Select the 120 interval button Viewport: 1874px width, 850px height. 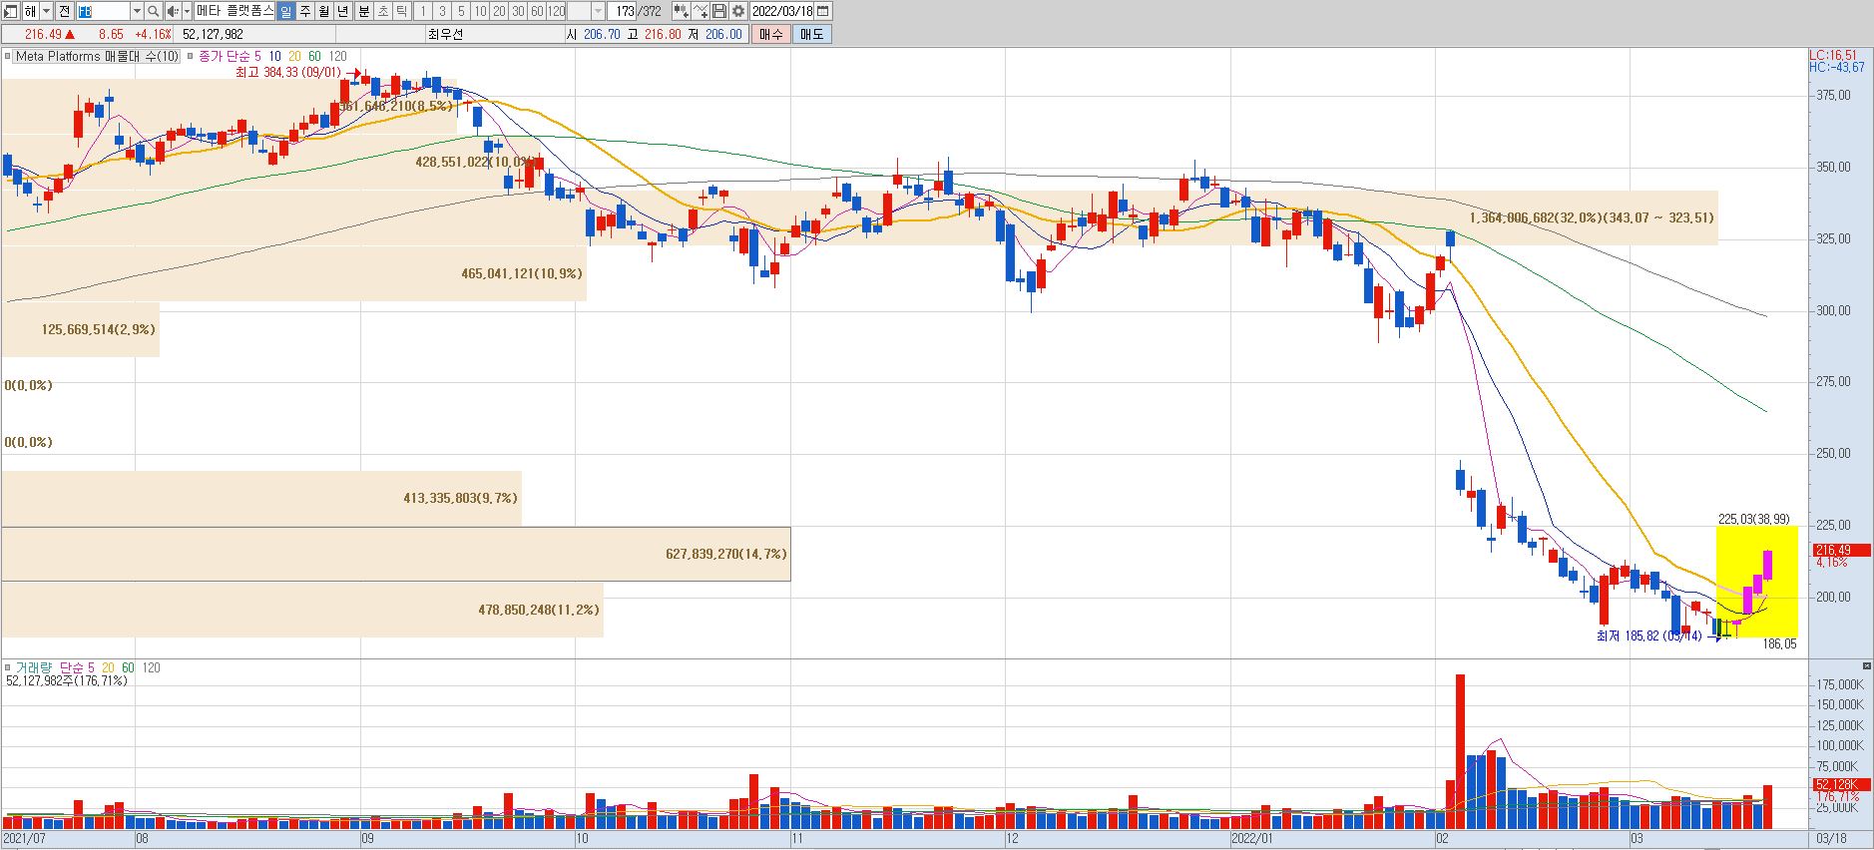[x=556, y=11]
